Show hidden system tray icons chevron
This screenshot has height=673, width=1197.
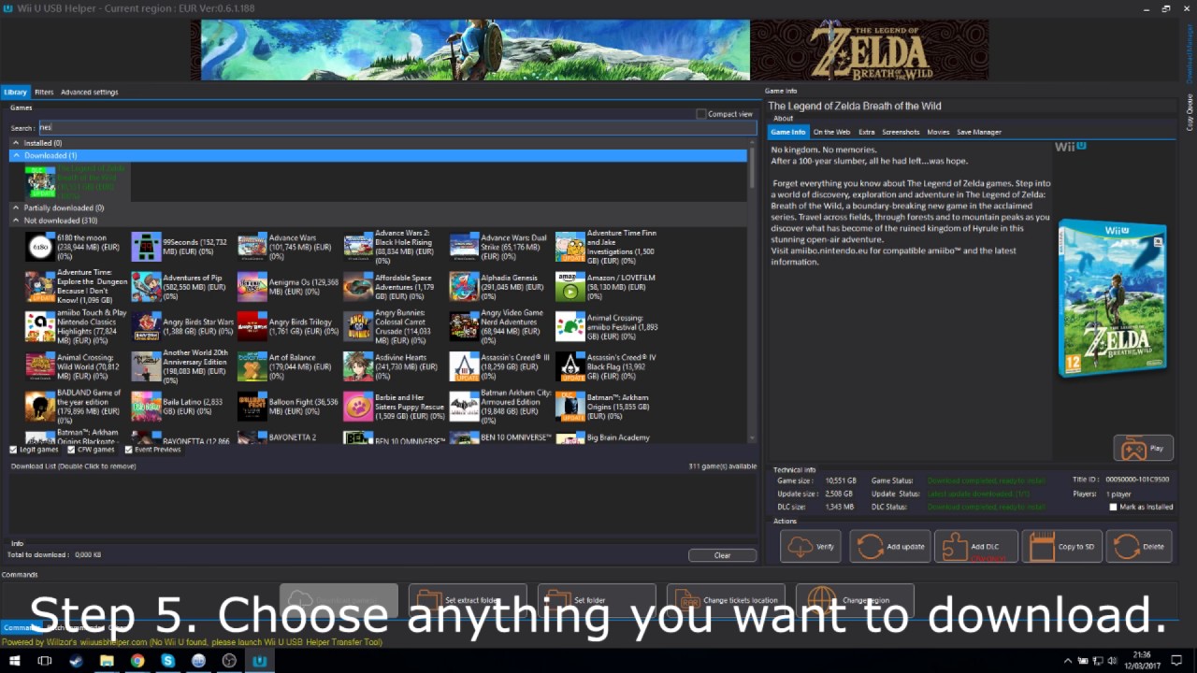(x=1068, y=661)
